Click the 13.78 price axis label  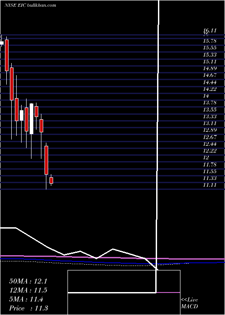(210, 103)
